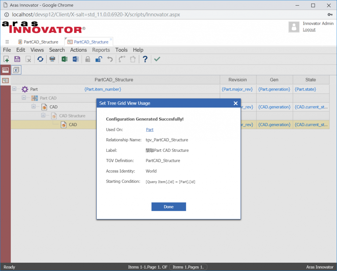Select the CAD Structure tree row label
Screen dimensions: 337x271
72,116
